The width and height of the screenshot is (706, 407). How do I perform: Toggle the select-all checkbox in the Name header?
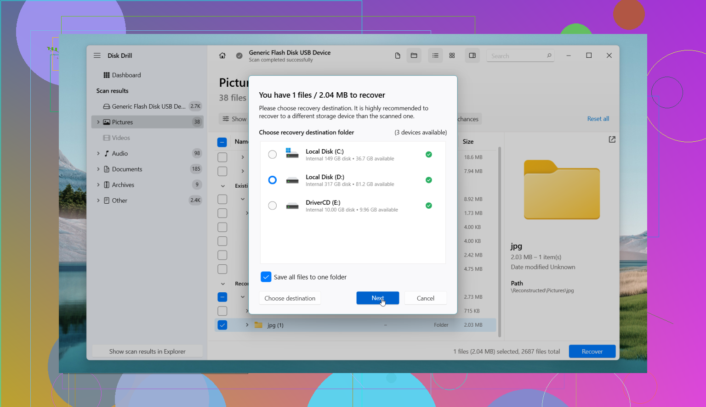coord(222,142)
